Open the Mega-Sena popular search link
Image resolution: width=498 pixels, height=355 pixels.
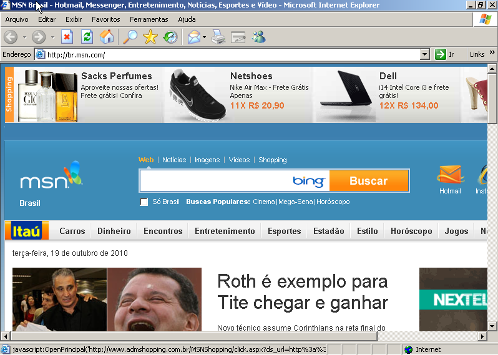[x=295, y=202]
